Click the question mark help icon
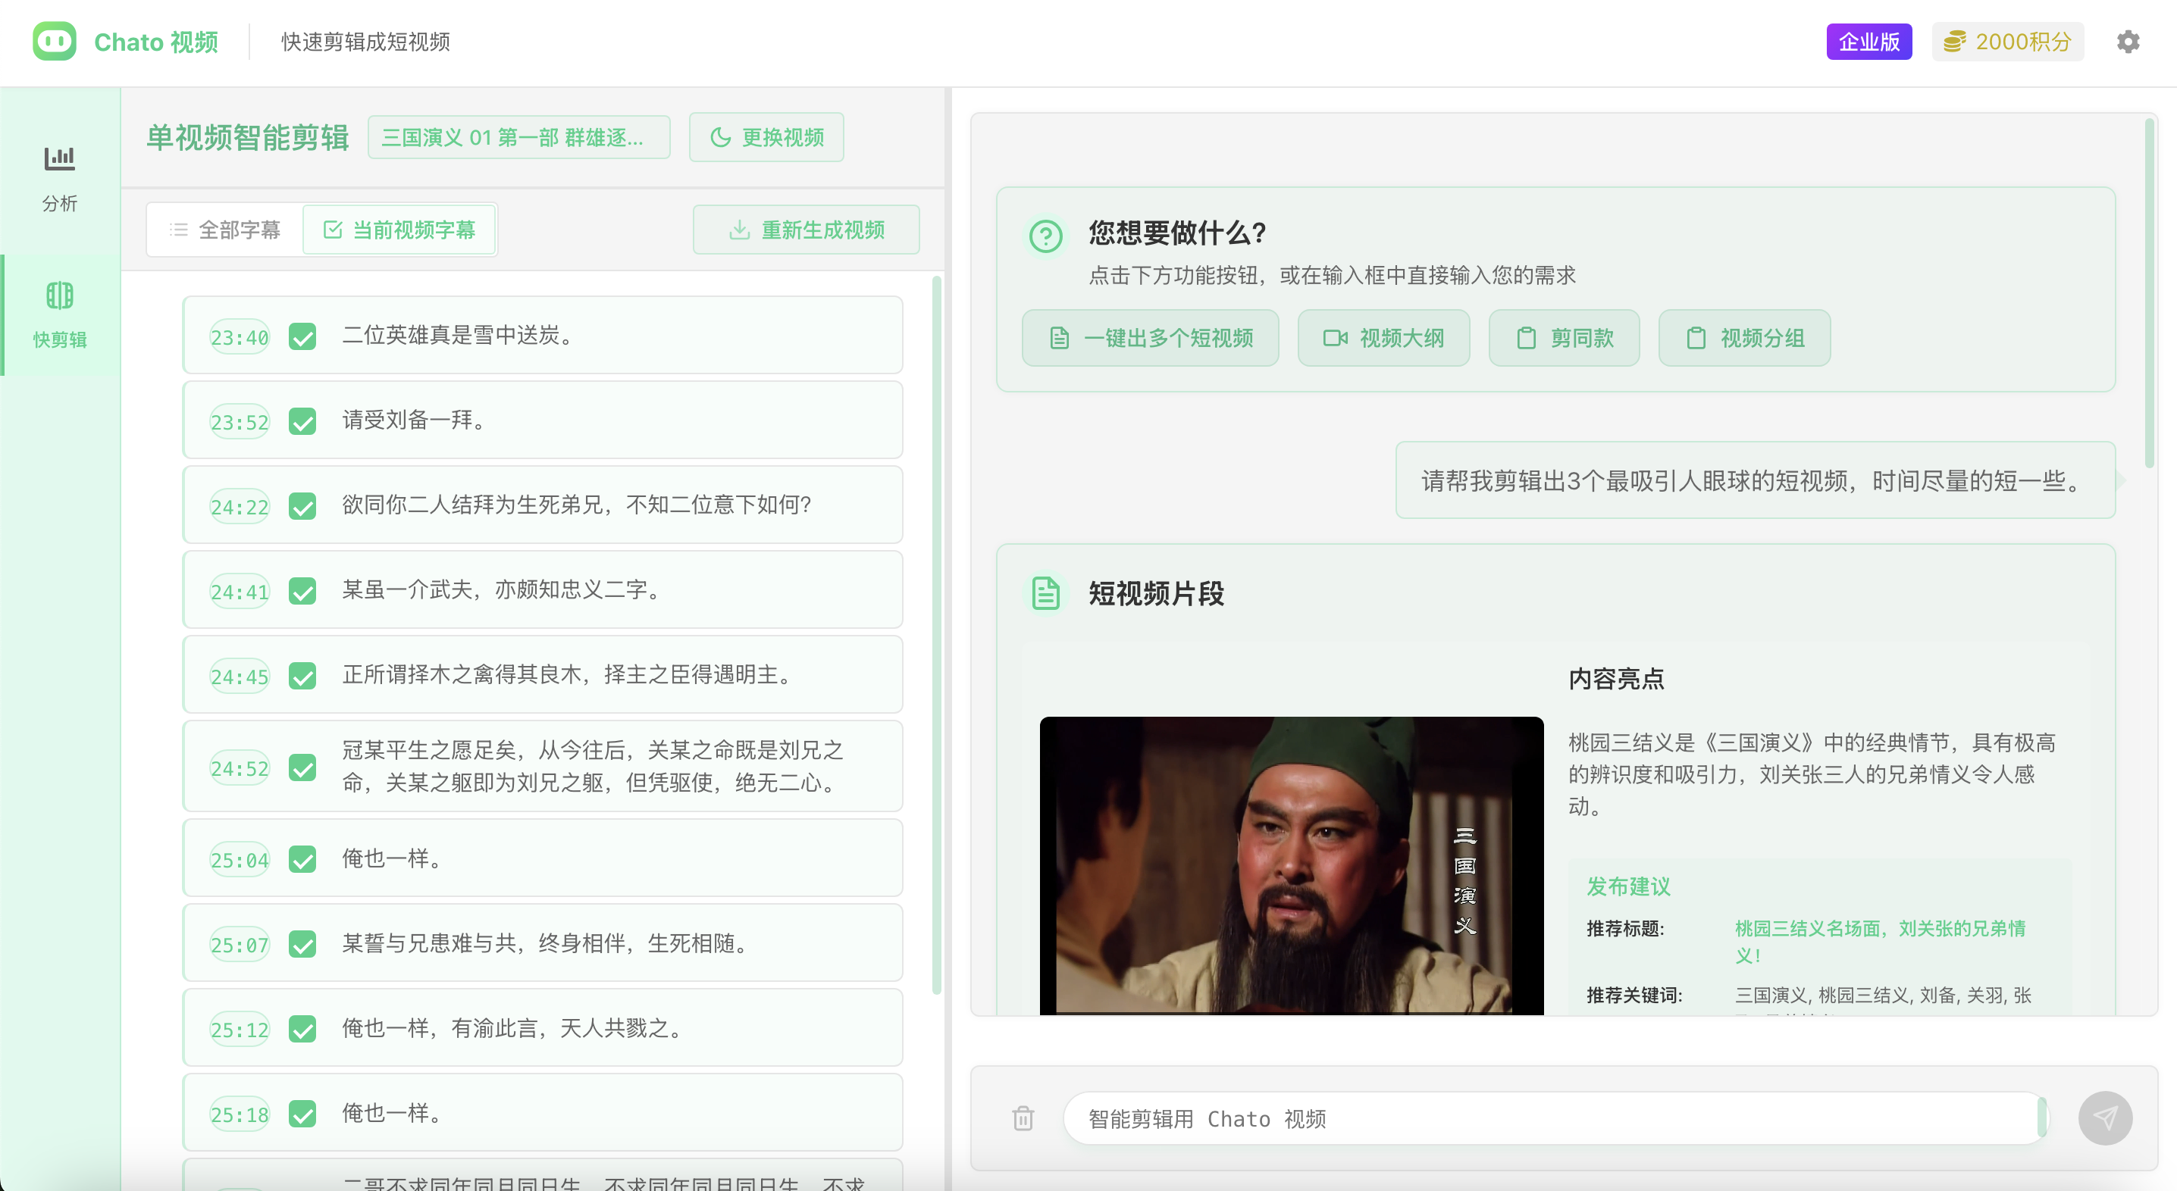 pyautogui.click(x=1045, y=236)
